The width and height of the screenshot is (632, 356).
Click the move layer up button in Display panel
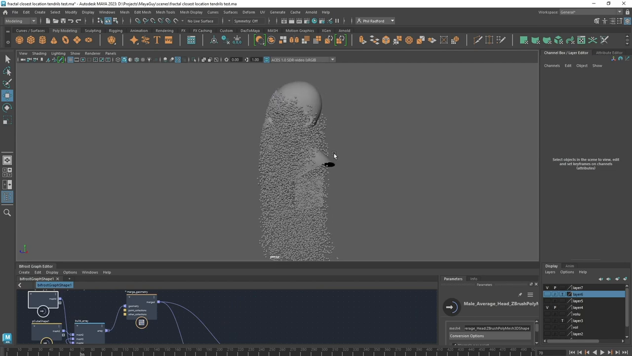click(601, 279)
